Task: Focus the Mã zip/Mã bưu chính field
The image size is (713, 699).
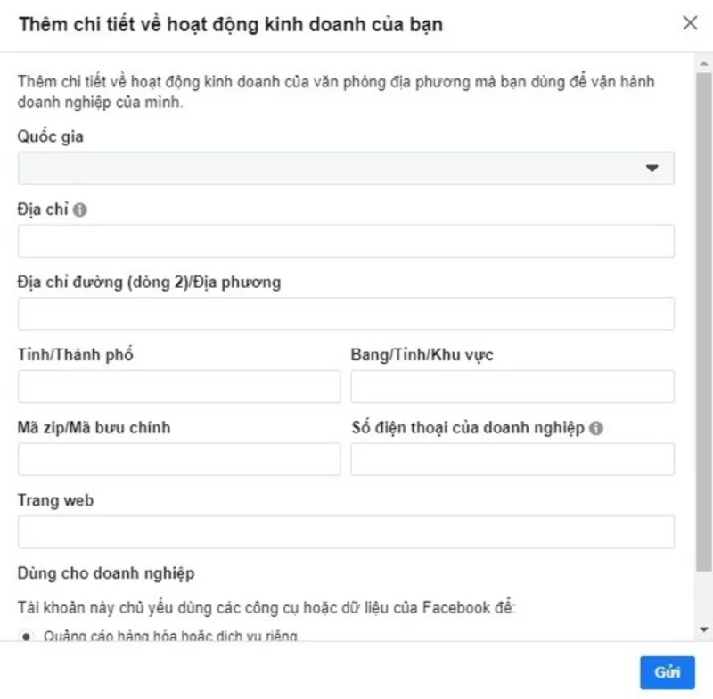Action: (x=178, y=459)
